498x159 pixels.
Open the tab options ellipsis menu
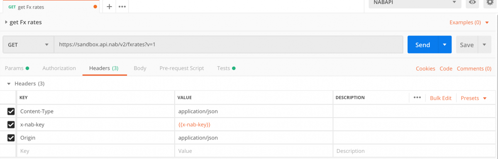pyautogui.click(x=122, y=7)
